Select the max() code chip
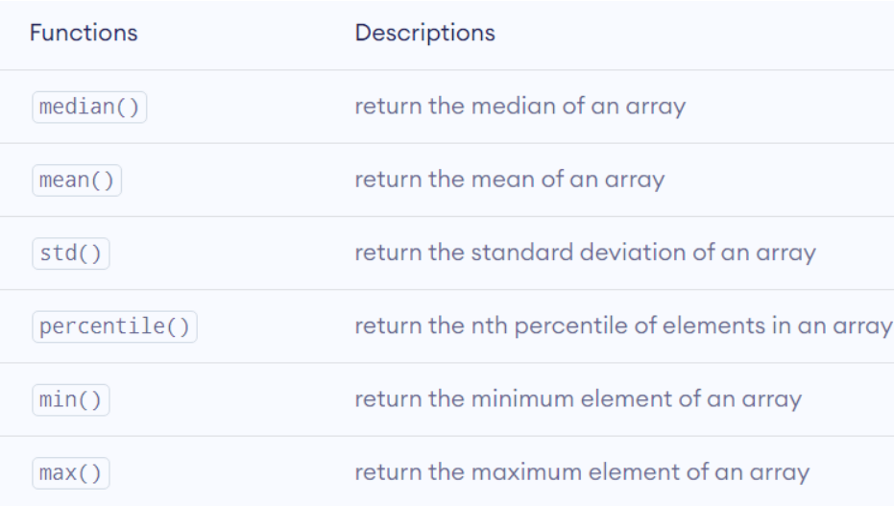The image size is (894, 506). (71, 473)
